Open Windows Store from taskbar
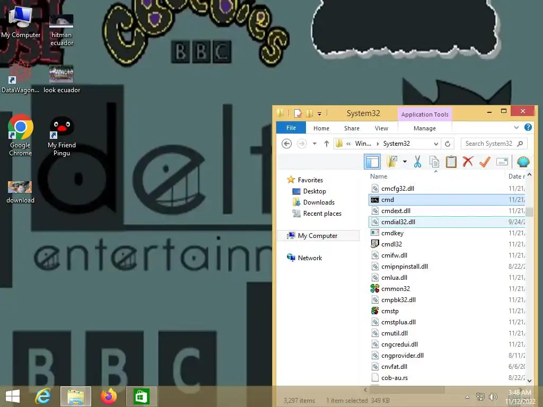This screenshot has height=407, width=543. tap(141, 396)
